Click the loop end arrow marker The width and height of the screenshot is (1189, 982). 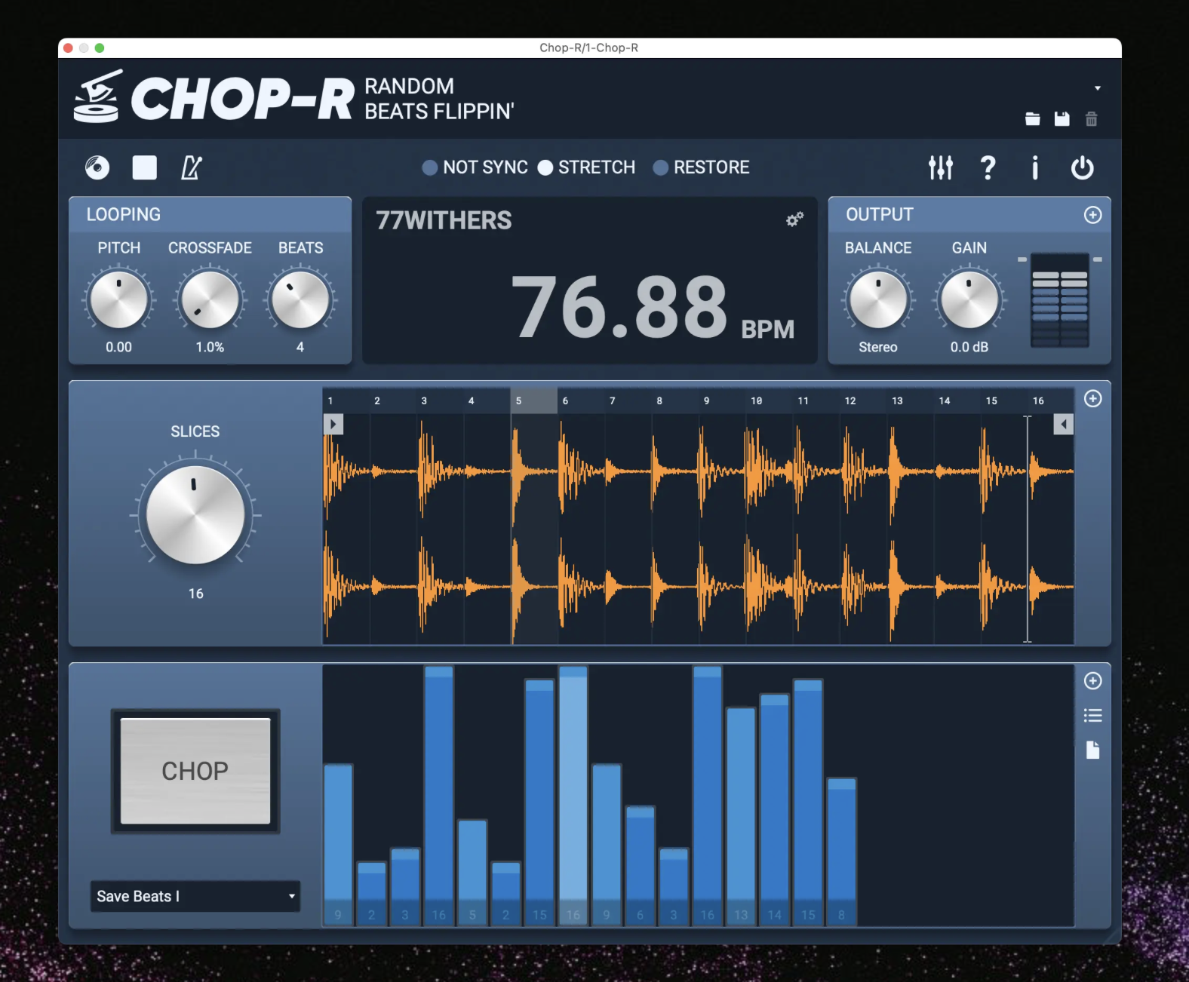pos(1063,424)
